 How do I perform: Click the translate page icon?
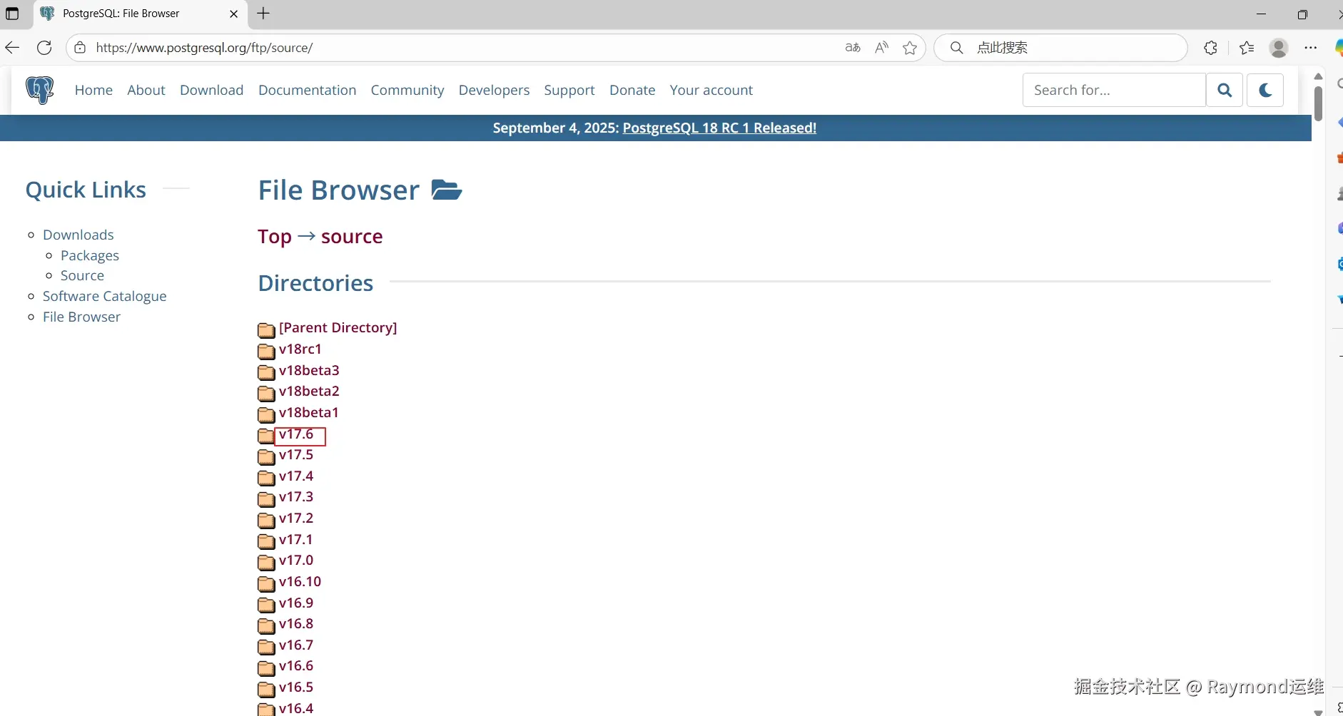[x=853, y=48]
